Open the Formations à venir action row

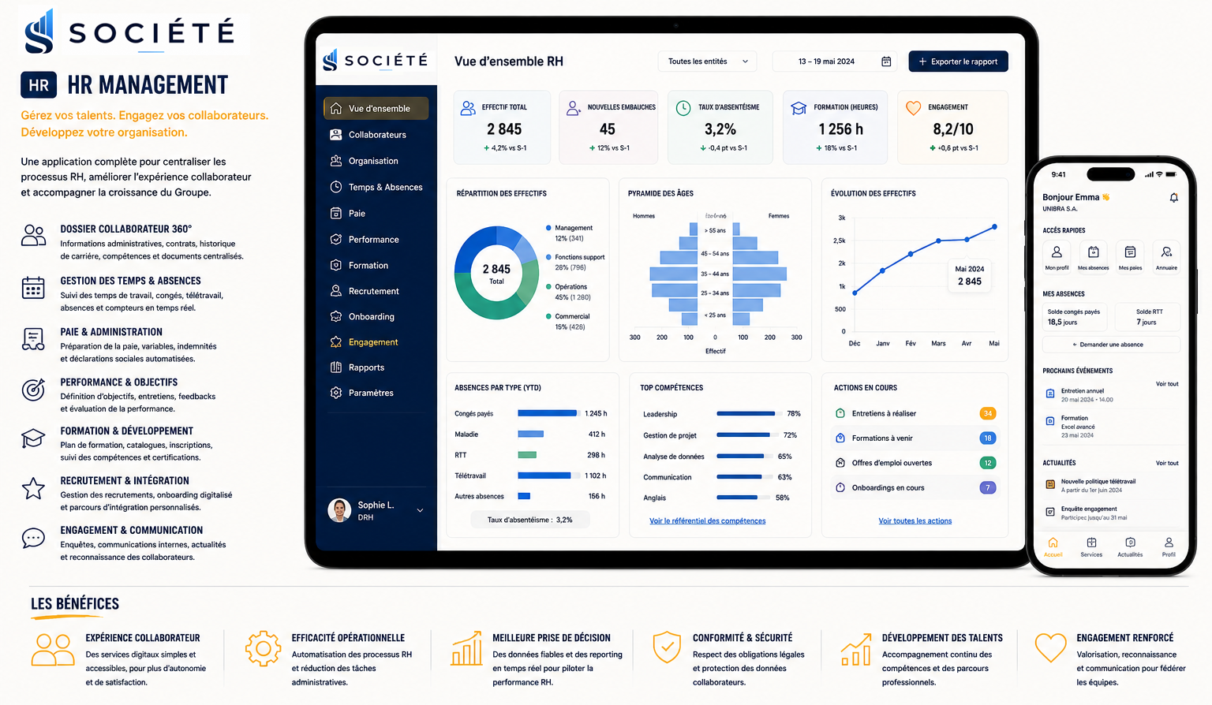915,438
